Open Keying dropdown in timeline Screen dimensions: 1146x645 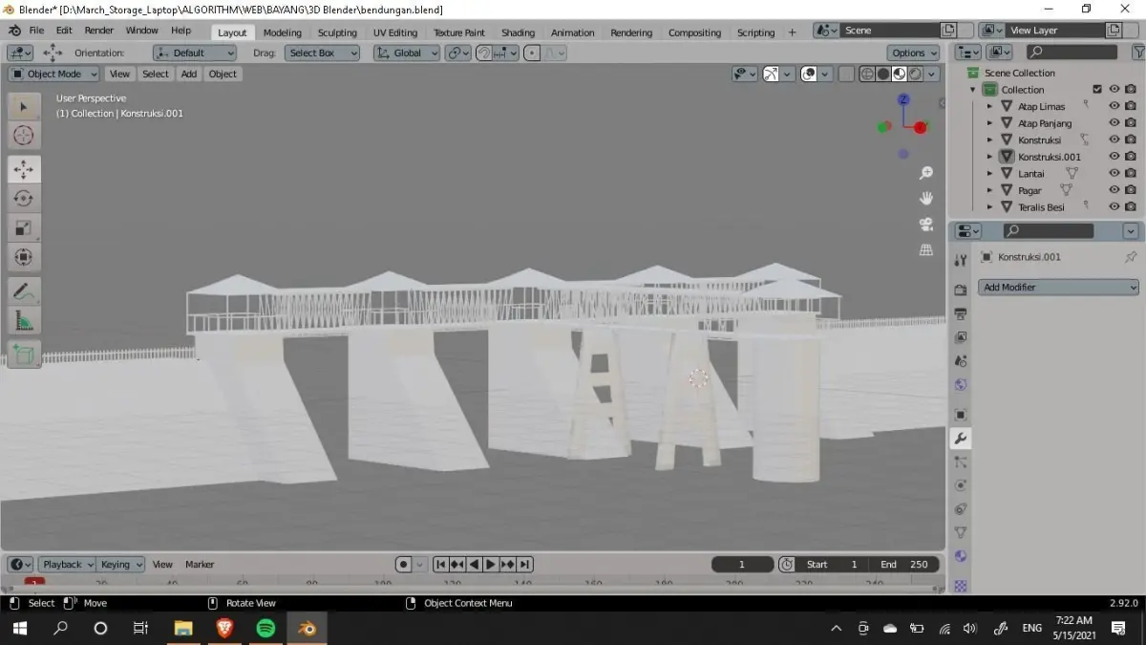pyautogui.click(x=121, y=565)
